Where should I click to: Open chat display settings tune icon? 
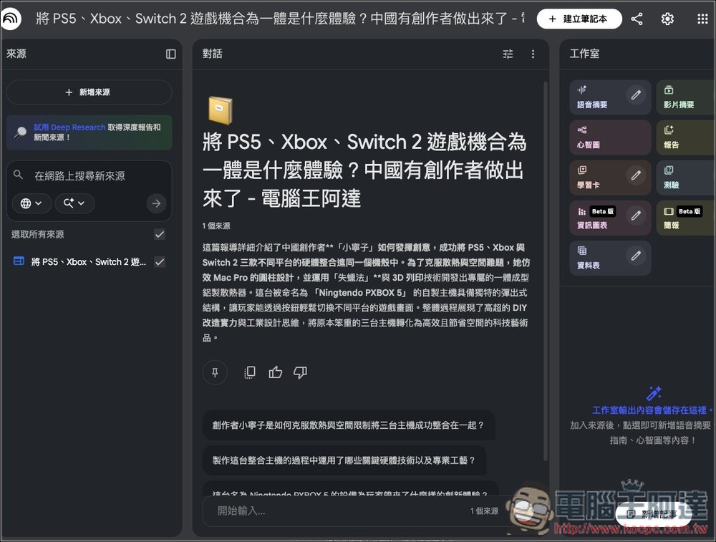pos(508,54)
